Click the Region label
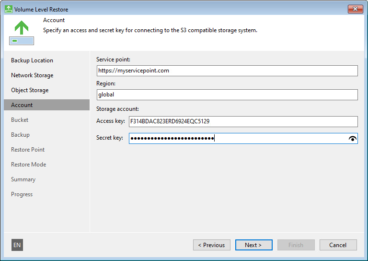This screenshot has height=261, width=368. click(106, 83)
